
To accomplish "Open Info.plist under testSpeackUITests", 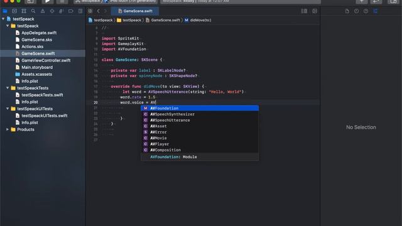I will [x=30, y=122].
